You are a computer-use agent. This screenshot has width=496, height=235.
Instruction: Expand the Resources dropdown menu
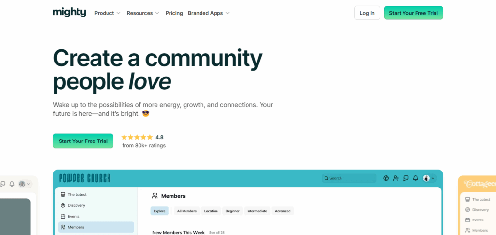[143, 13]
